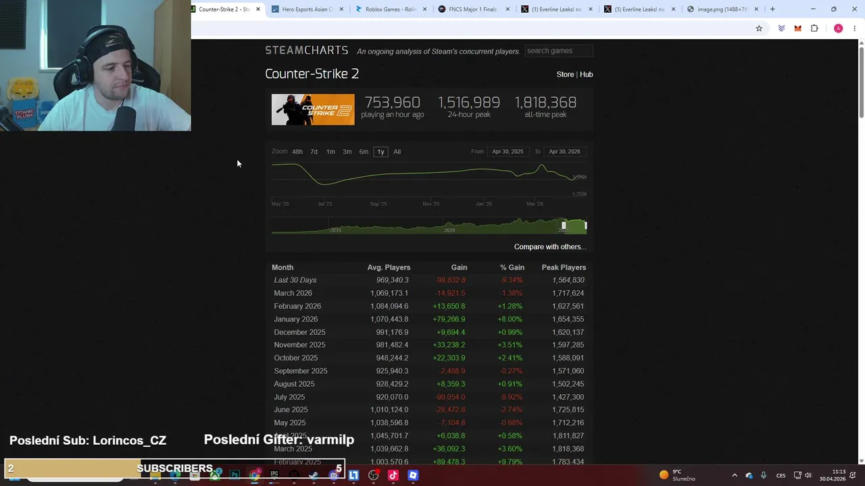Screen dimensions: 865x486
Task: Focus the 'search games' field
Action: (558, 51)
